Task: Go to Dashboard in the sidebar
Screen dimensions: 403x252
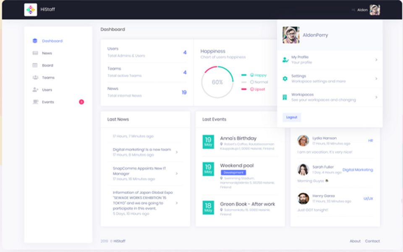Action: pos(52,41)
